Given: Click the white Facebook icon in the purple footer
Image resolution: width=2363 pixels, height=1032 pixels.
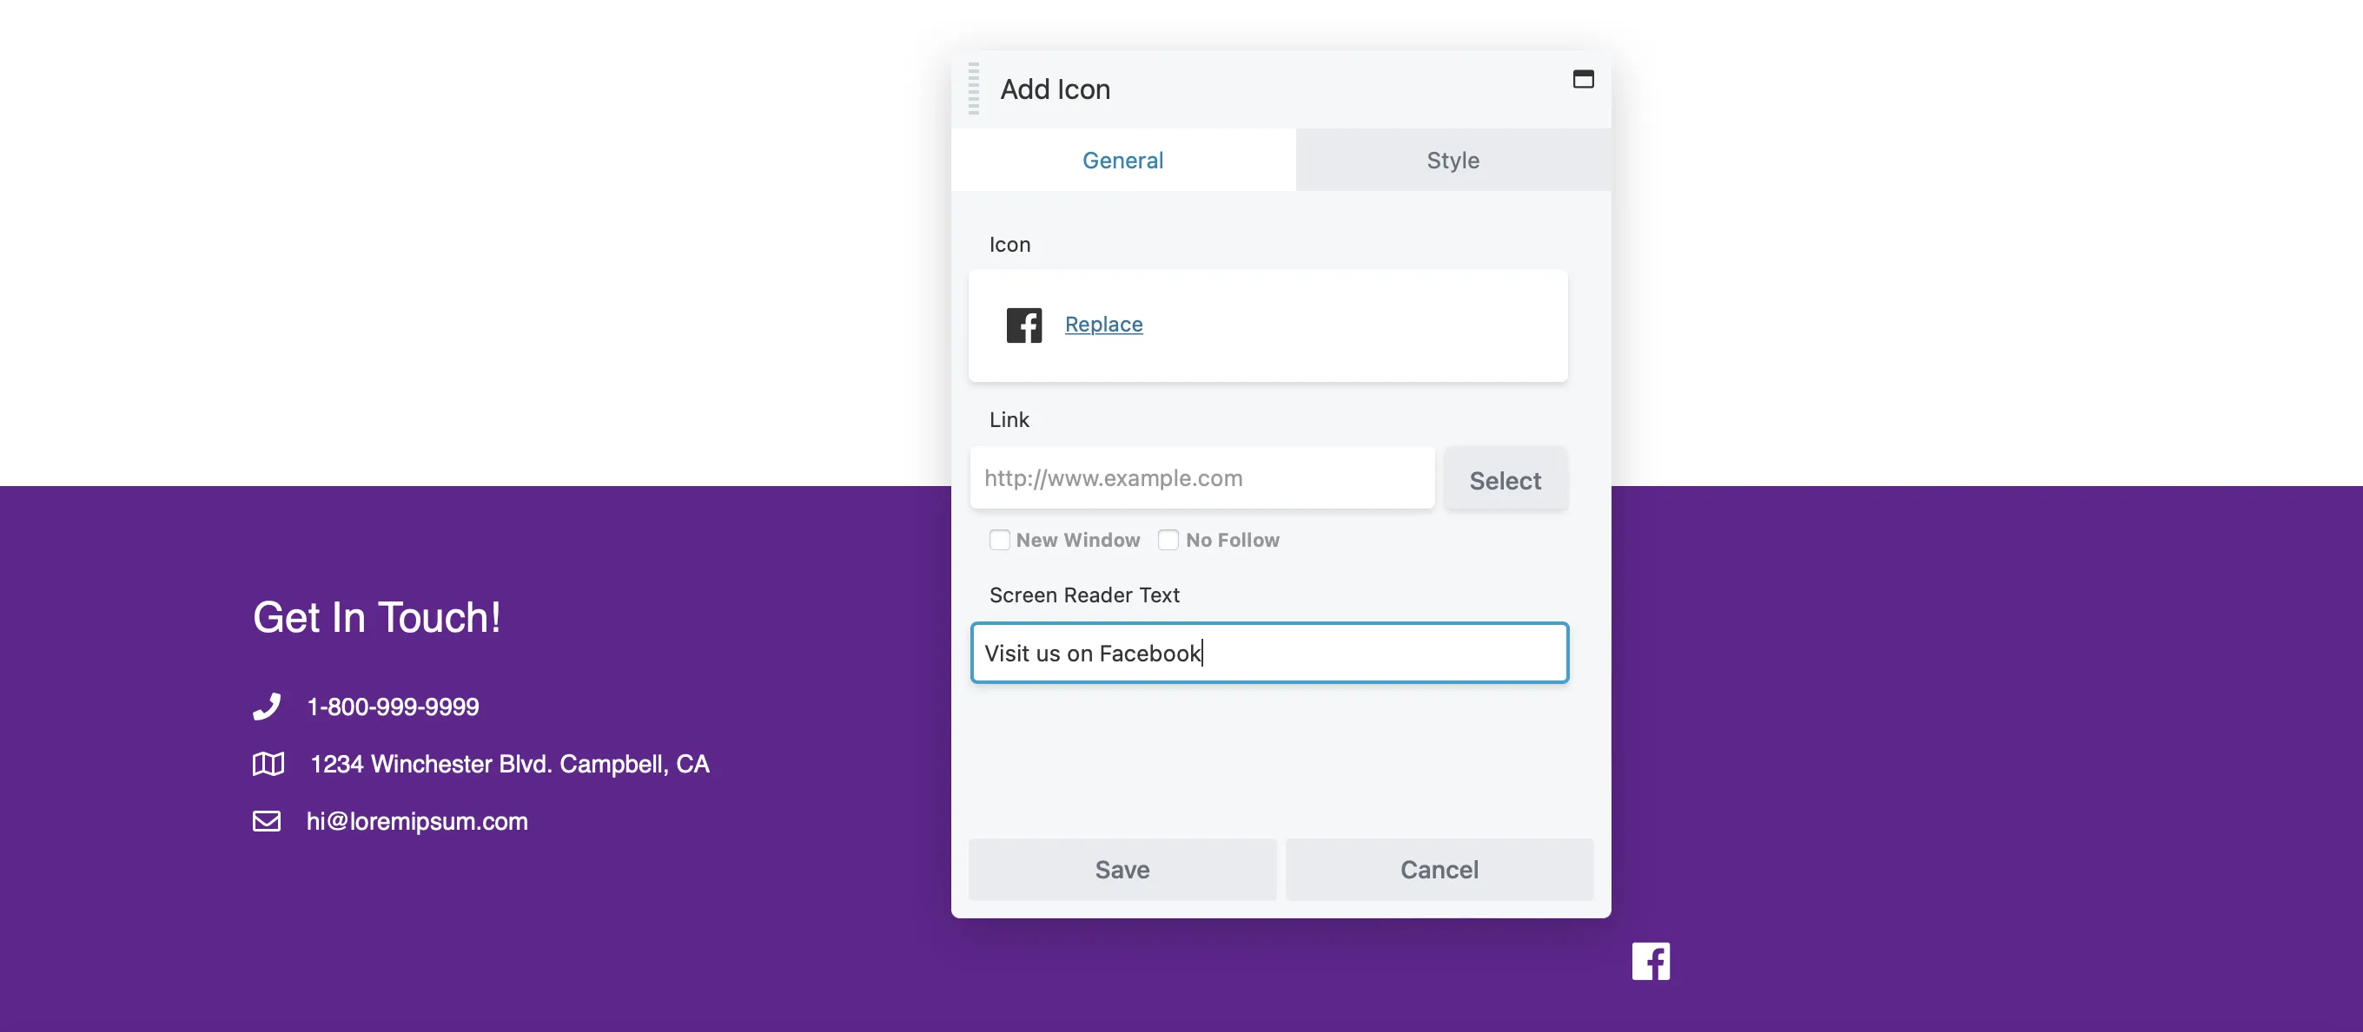Looking at the screenshot, I should click(x=1651, y=961).
